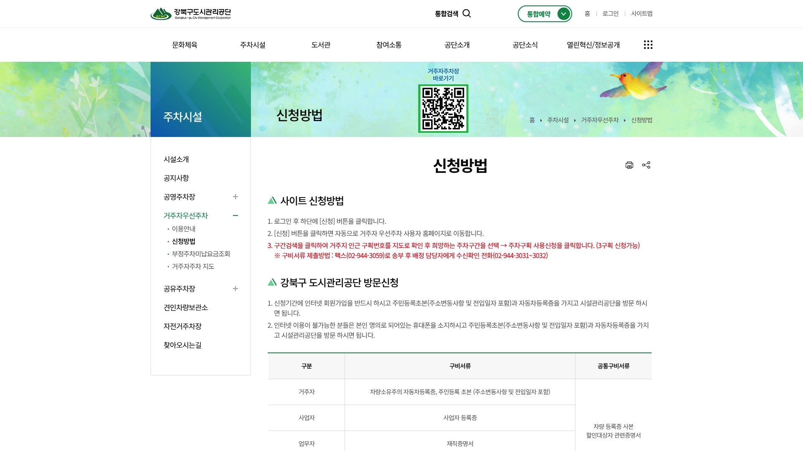The image size is (803, 451).
Task: Click the 구분 table header
Action: coord(307,366)
